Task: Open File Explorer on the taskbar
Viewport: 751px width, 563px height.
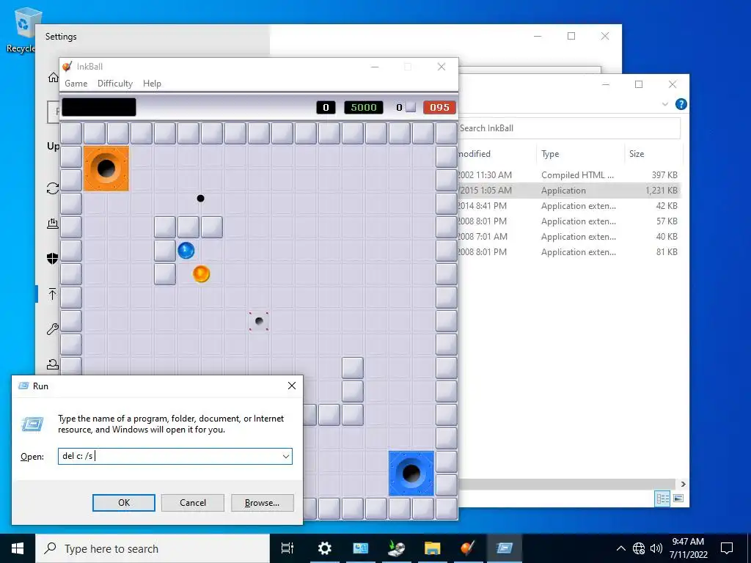Action: [x=432, y=548]
